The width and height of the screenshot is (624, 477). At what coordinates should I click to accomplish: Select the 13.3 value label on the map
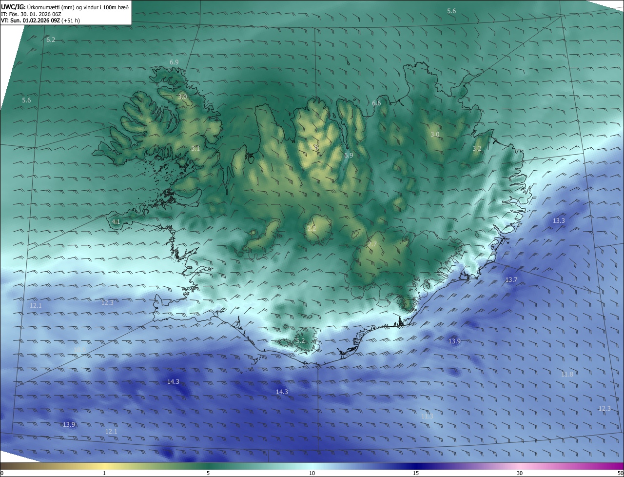click(559, 220)
